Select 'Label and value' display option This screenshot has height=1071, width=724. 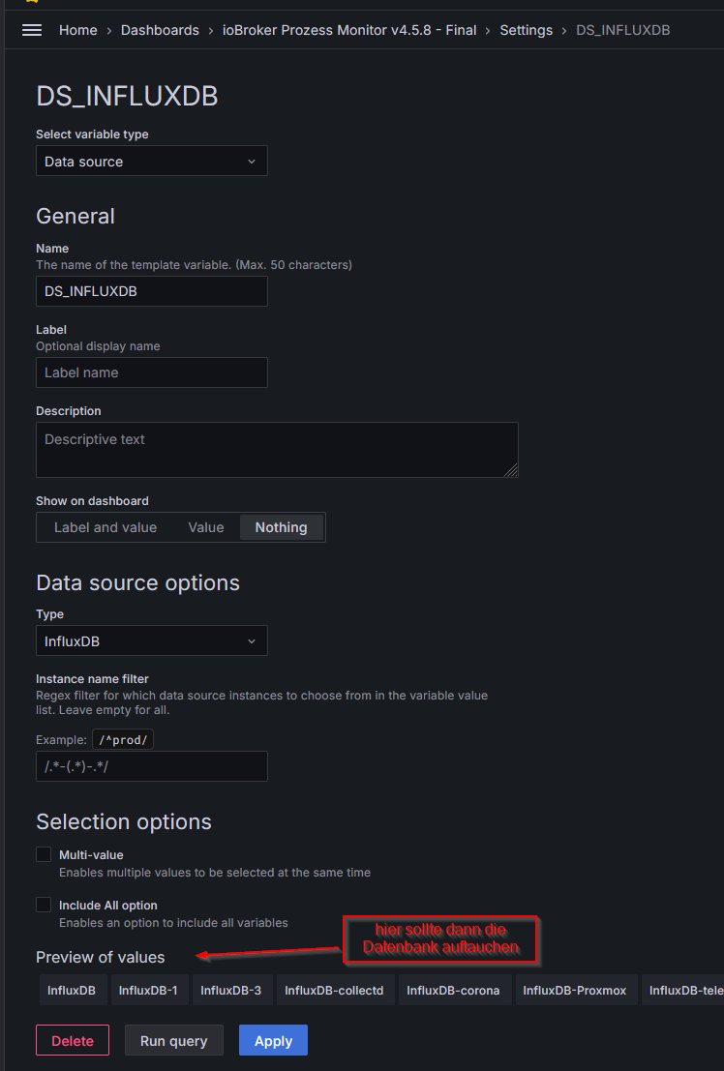(x=106, y=527)
